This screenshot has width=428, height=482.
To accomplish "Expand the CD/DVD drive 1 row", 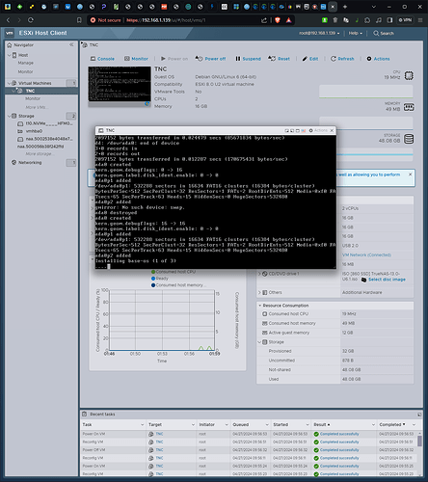I will (259, 274).
